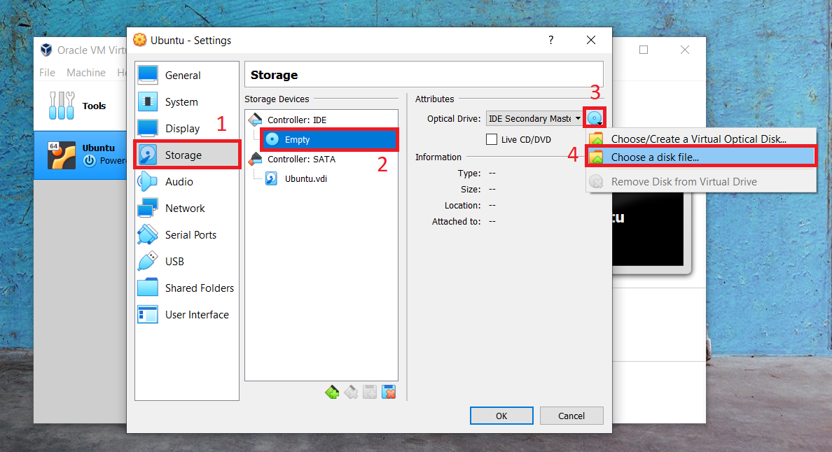Select Controller: IDE in the storage tree

(321, 120)
